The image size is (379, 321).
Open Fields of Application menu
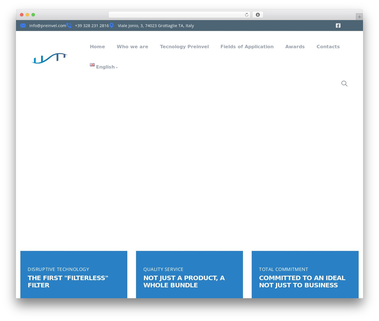247,46
